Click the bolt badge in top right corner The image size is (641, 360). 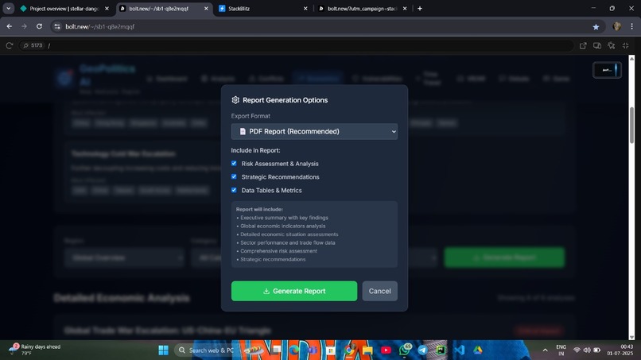pyautogui.click(x=607, y=70)
